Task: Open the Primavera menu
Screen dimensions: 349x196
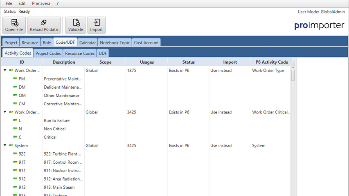Action: click(x=41, y=3)
